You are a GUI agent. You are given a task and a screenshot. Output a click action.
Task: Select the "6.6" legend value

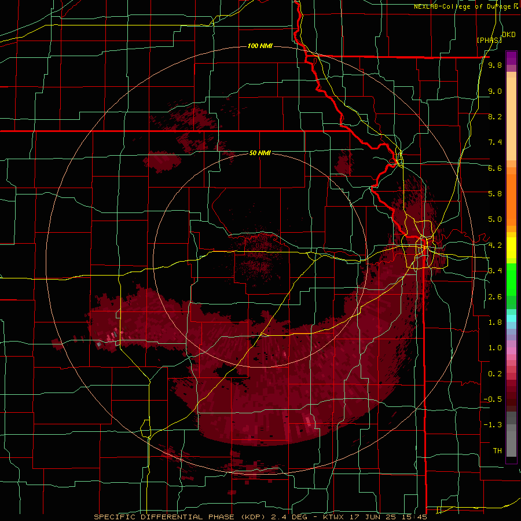click(x=495, y=168)
